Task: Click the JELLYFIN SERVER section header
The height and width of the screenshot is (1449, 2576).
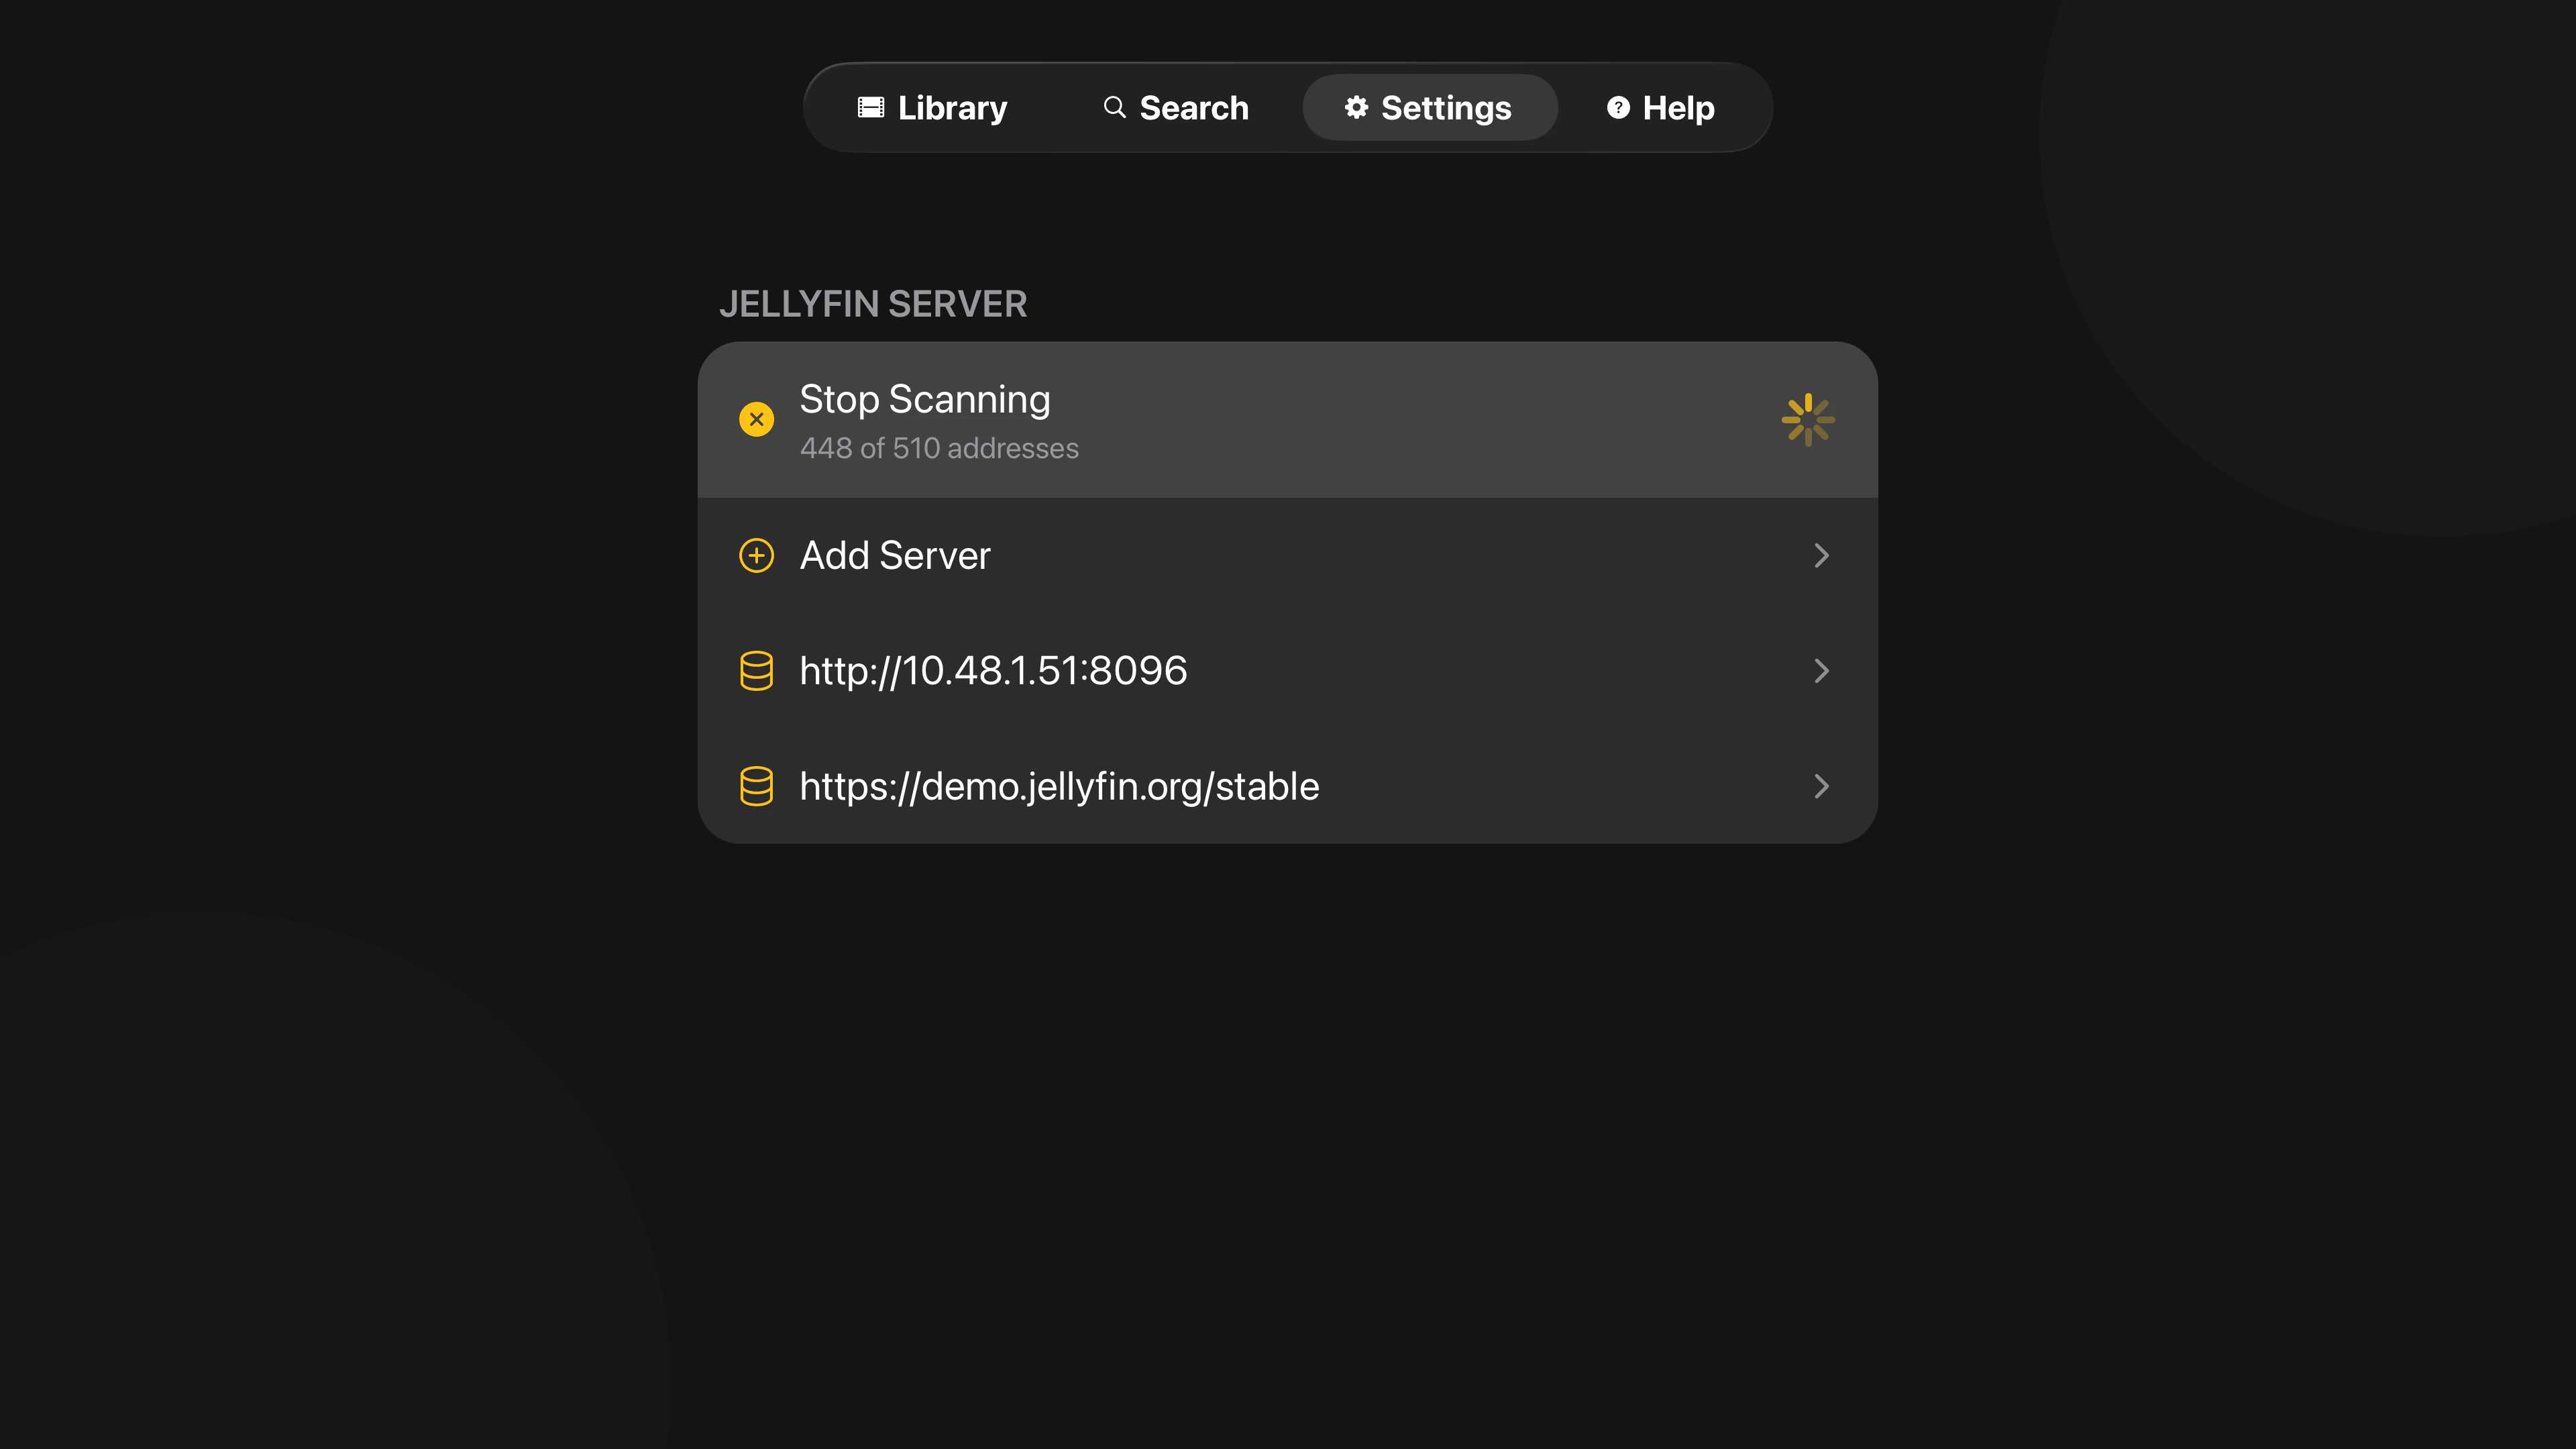Action: [873, 304]
